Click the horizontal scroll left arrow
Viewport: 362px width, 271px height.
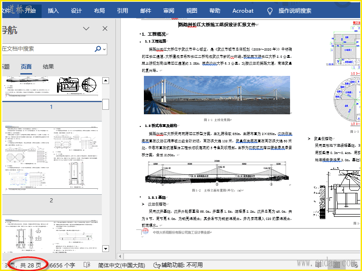click(120, 256)
